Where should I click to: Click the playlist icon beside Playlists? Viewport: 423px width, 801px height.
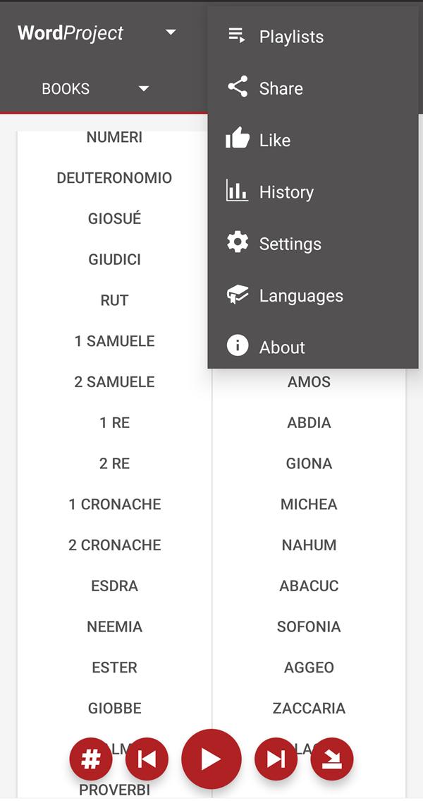(x=237, y=36)
